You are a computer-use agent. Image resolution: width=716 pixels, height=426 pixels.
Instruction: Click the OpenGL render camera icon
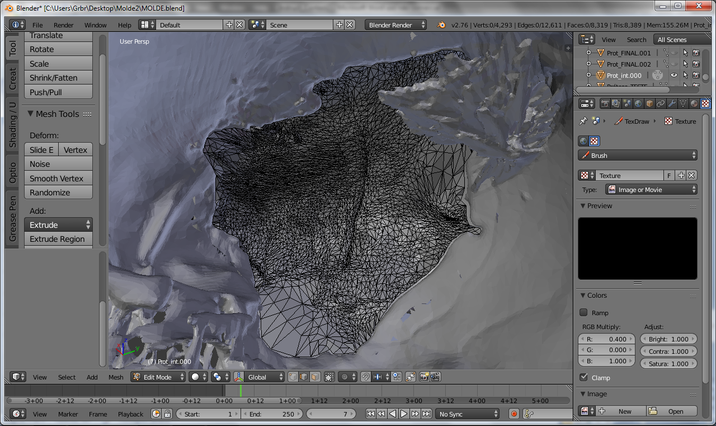coord(424,377)
